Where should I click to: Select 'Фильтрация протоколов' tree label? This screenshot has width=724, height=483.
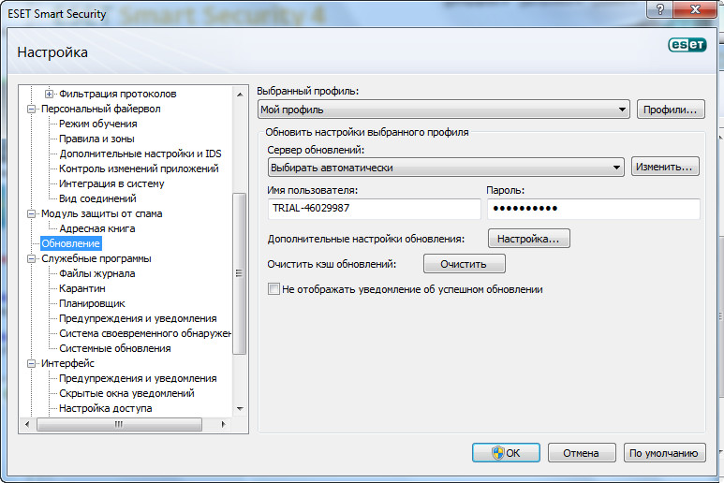pyautogui.click(x=118, y=94)
